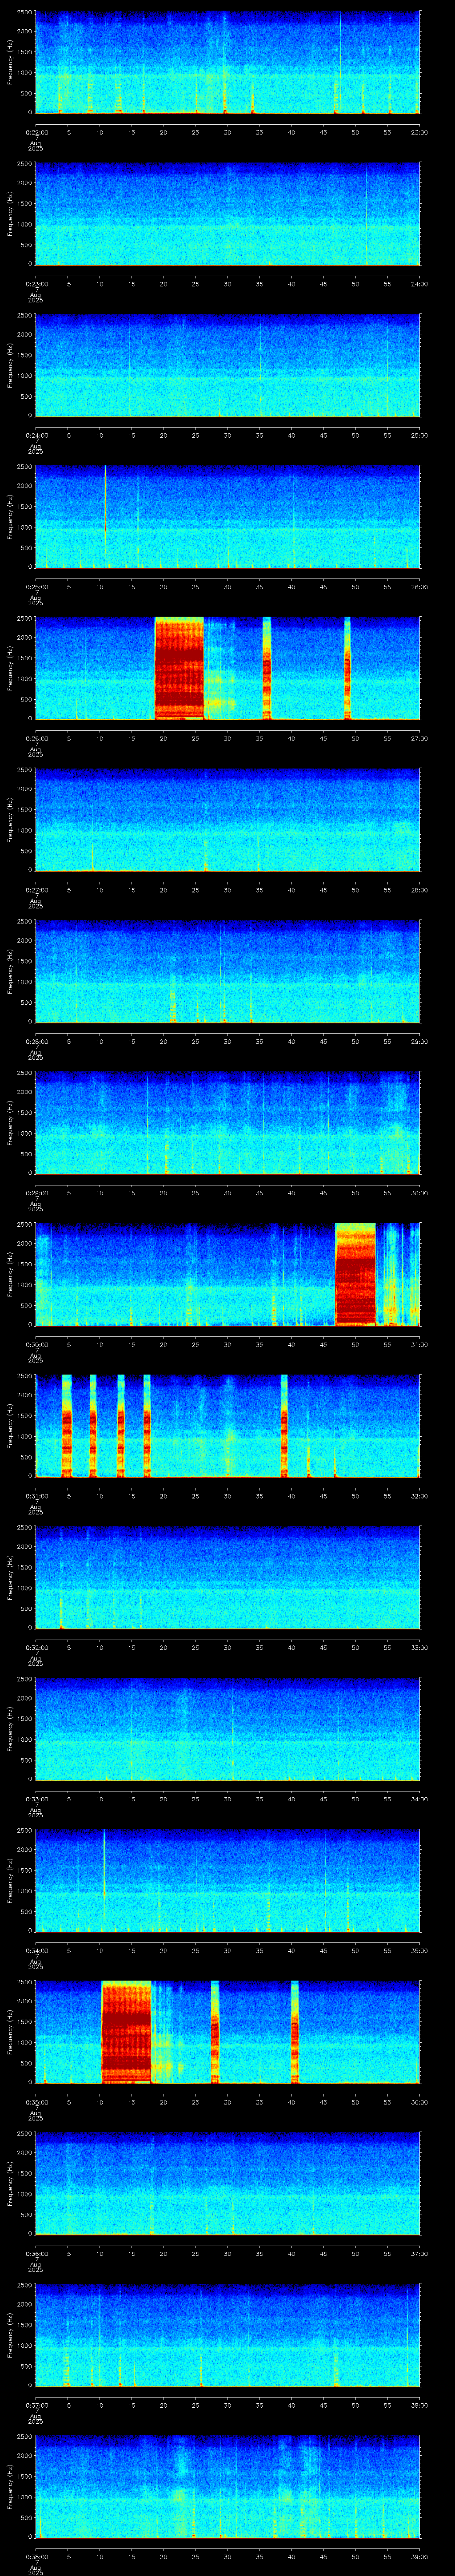Click the 0:28:00 row start timestamp
This screenshot has height=2576, width=455.
[x=36, y=1041]
